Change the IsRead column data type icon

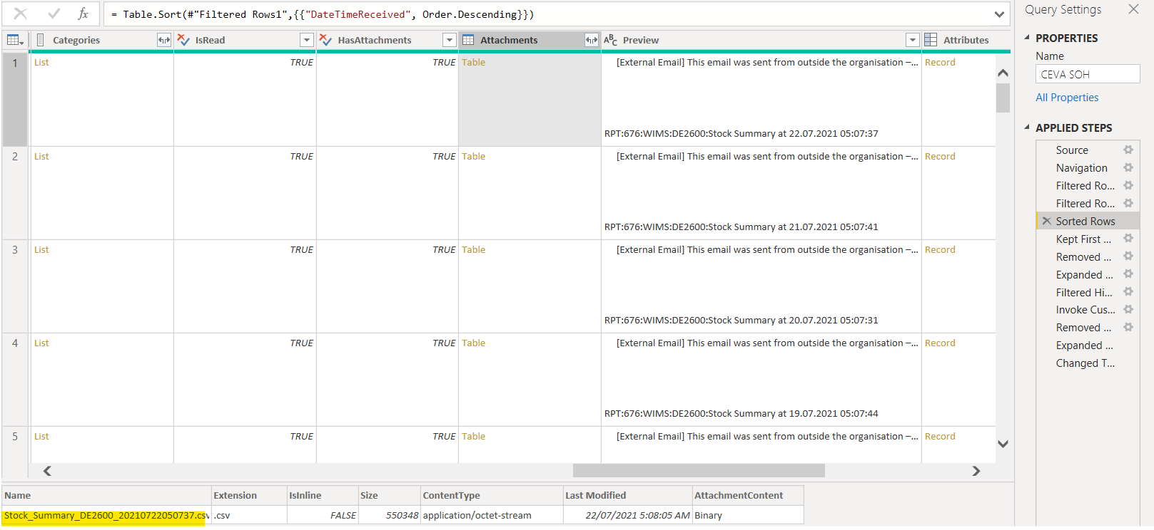[x=183, y=40]
